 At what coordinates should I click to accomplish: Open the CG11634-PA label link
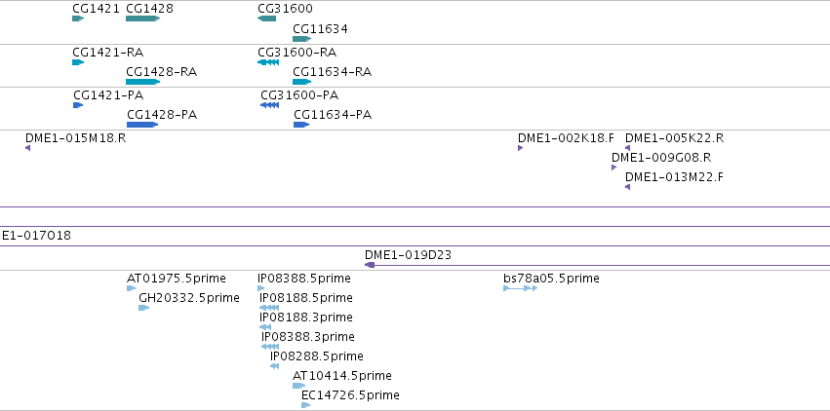pos(333,115)
